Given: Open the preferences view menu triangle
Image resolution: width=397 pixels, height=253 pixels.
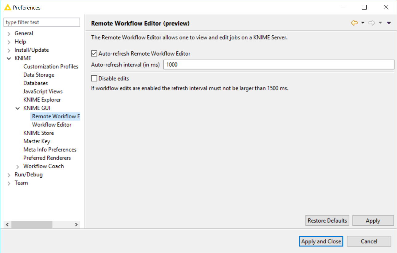Looking at the screenshot, I should pos(389,23).
